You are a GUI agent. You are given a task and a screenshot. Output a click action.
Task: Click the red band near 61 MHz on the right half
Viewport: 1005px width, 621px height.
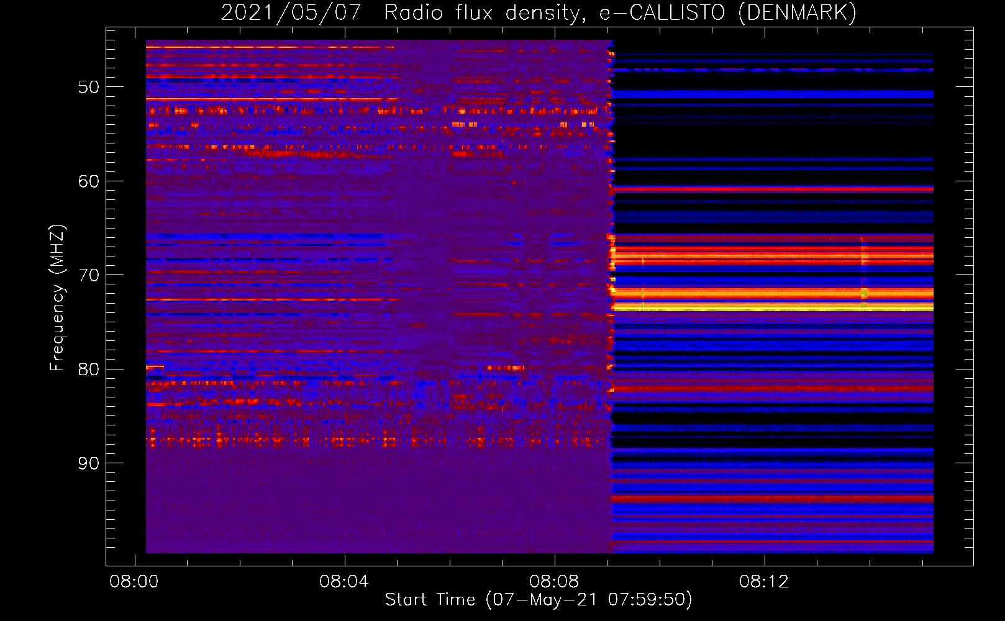(x=773, y=189)
